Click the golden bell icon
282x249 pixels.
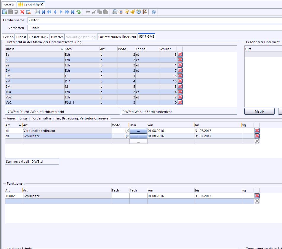pos(132,12)
